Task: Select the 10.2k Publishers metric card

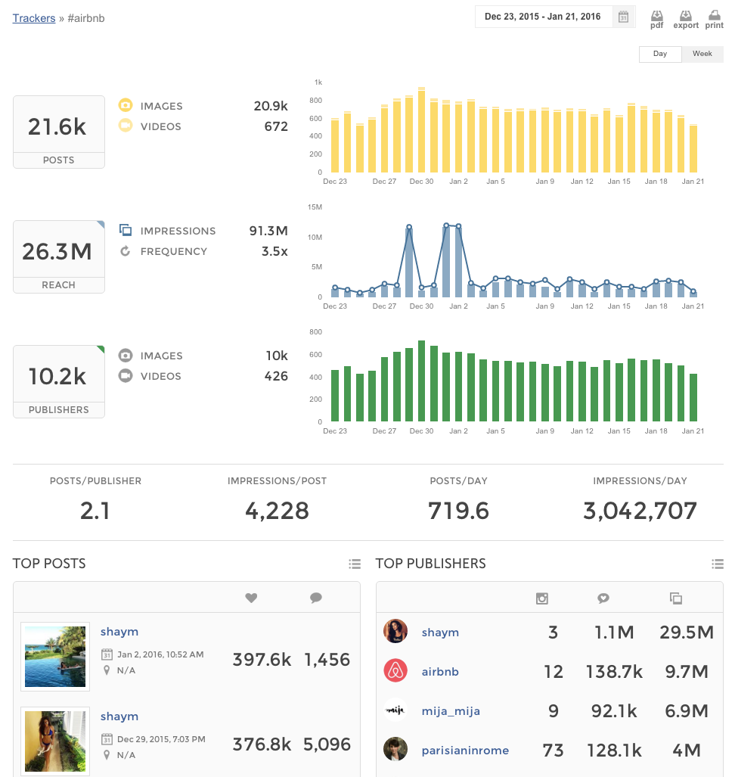Action: (59, 381)
